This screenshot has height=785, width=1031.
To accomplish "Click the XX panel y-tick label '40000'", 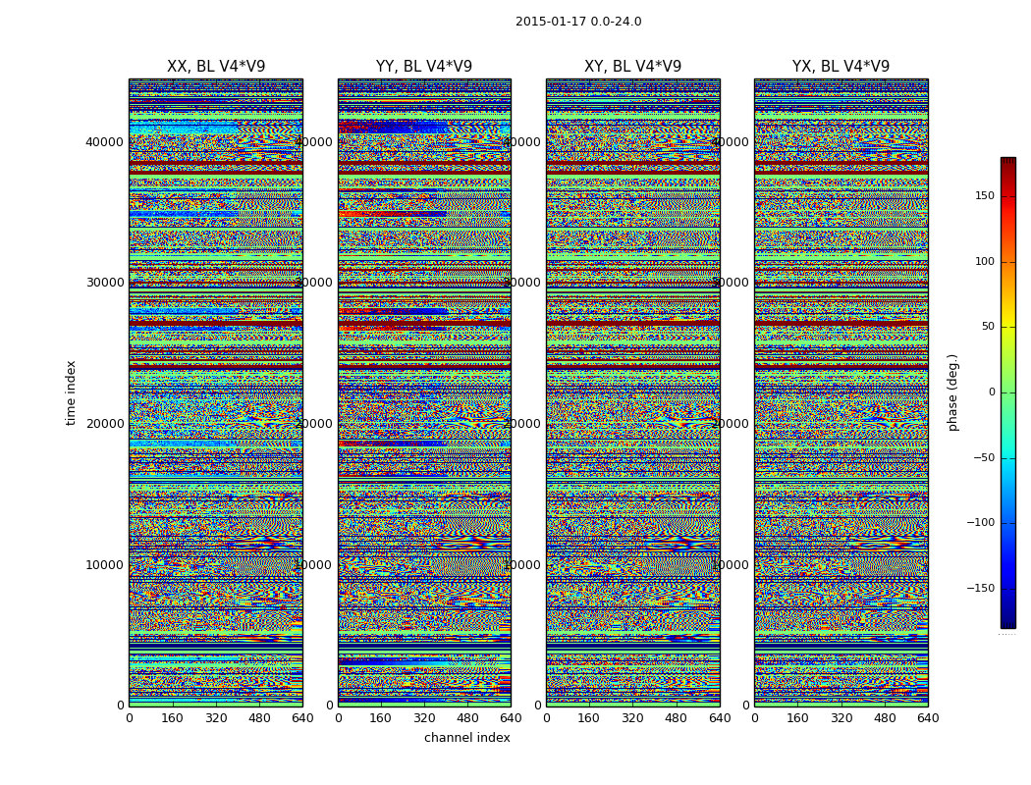I will click(x=104, y=142).
